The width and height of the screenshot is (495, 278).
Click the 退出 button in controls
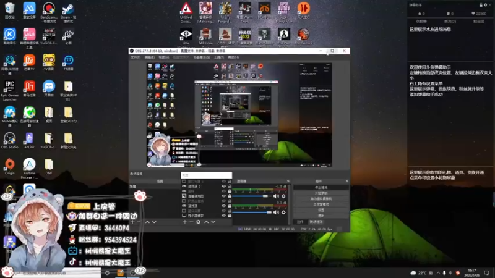[321, 216]
